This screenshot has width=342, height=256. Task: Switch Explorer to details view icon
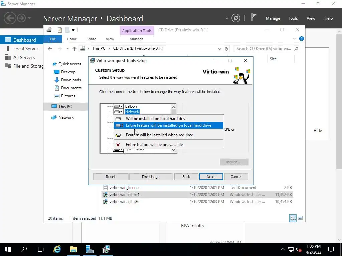click(x=293, y=218)
